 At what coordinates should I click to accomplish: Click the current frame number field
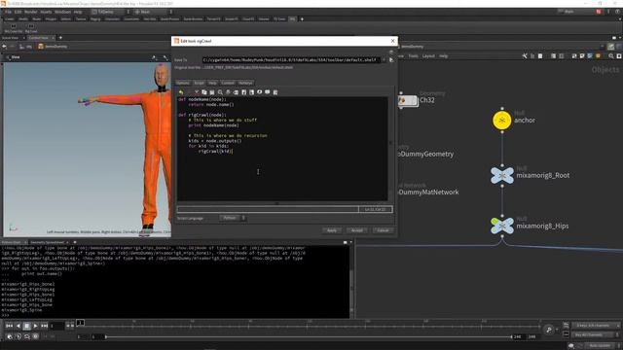pos(56,326)
